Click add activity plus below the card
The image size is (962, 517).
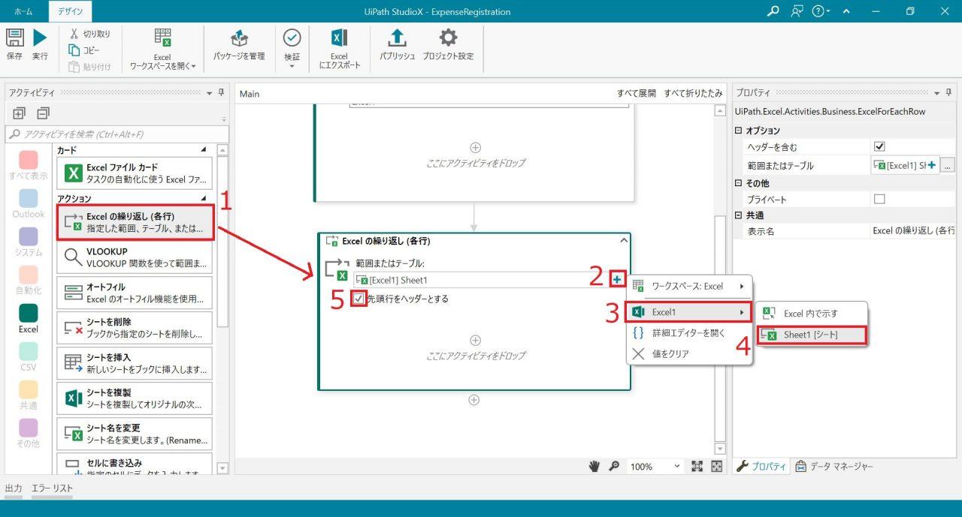click(x=473, y=400)
